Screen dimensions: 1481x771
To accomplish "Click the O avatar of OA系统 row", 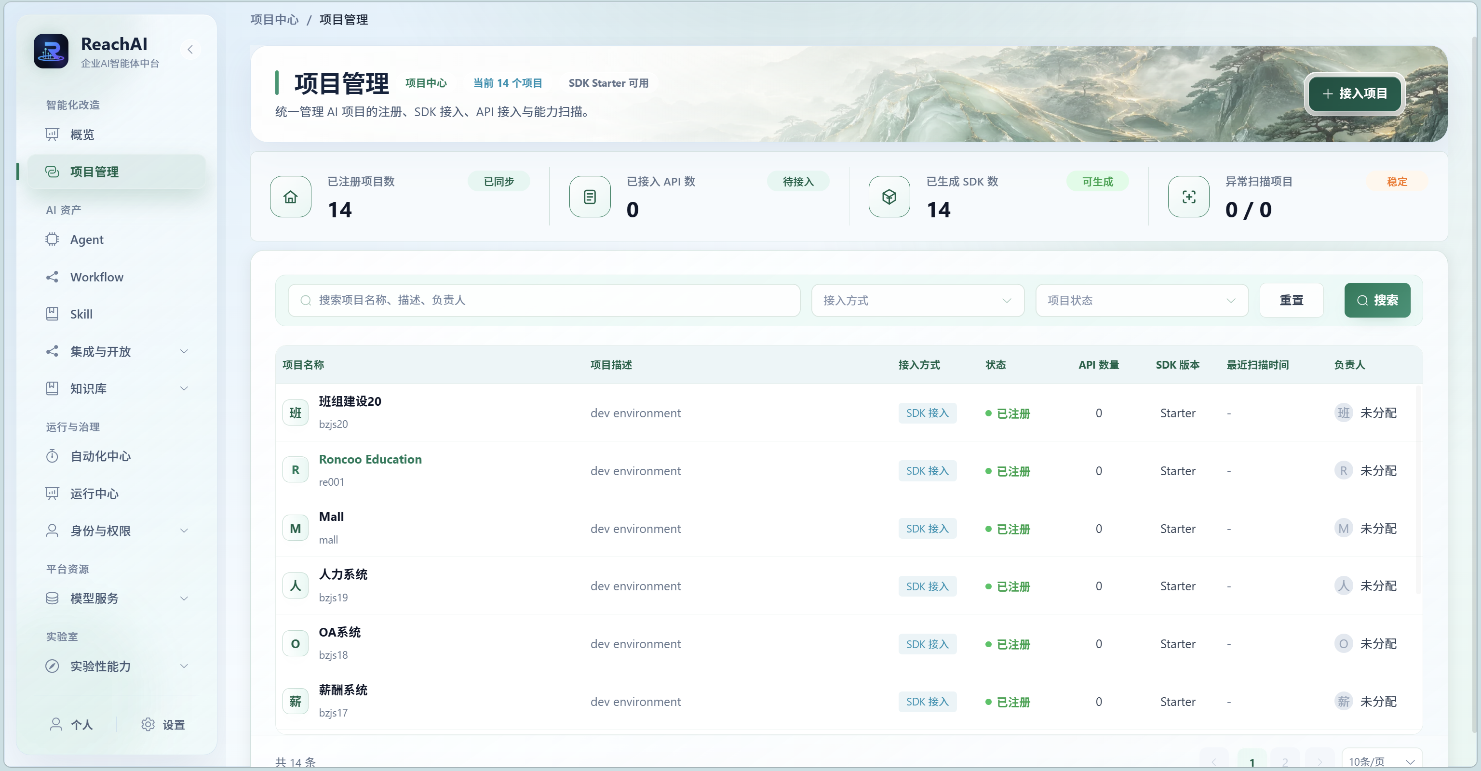I will [x=296, y=643].
